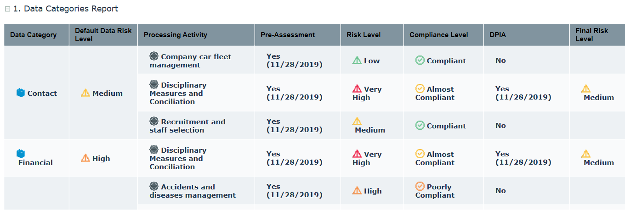Click the blue Contact data category icon

[21, 93]
